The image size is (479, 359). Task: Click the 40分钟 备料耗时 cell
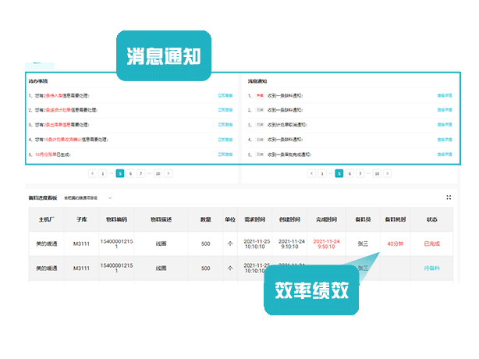pyautogui.click(x=394, y=243)
